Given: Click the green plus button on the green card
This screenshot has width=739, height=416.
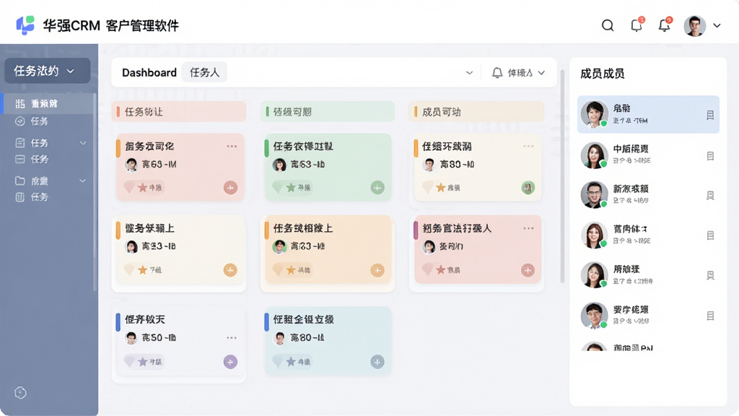Looking at the screenshot, I should coord(377,188).
